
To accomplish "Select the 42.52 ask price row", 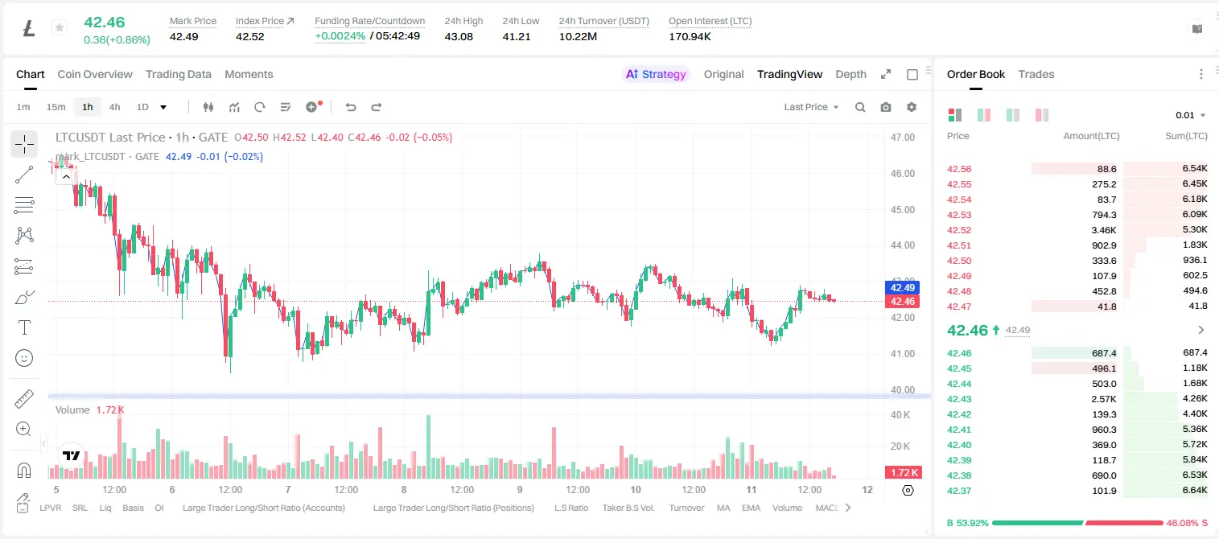I will pos(1077,230).
